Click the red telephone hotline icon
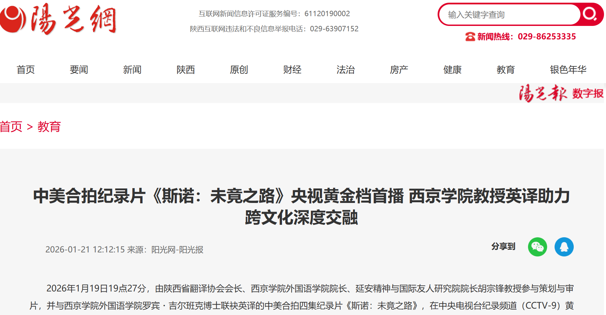The image size is (606, 315). coord(470,36)
